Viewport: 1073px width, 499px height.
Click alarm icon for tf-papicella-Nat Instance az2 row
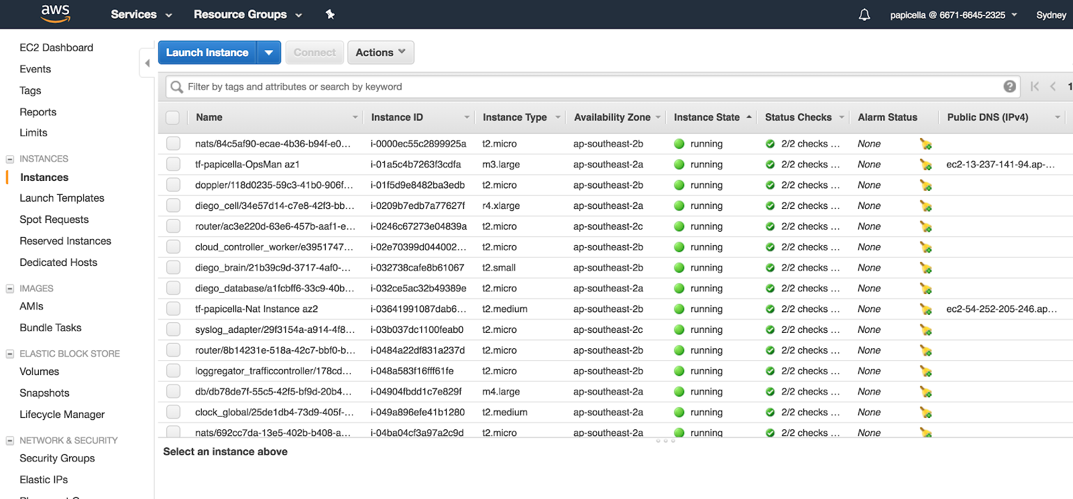(926, 309)
